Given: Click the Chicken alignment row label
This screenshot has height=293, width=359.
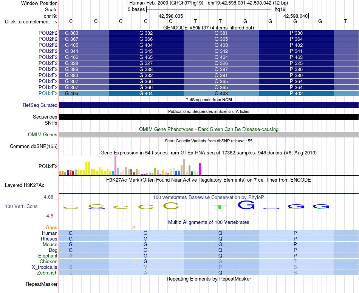Looking at the screenshot, I should coord(48,261).
